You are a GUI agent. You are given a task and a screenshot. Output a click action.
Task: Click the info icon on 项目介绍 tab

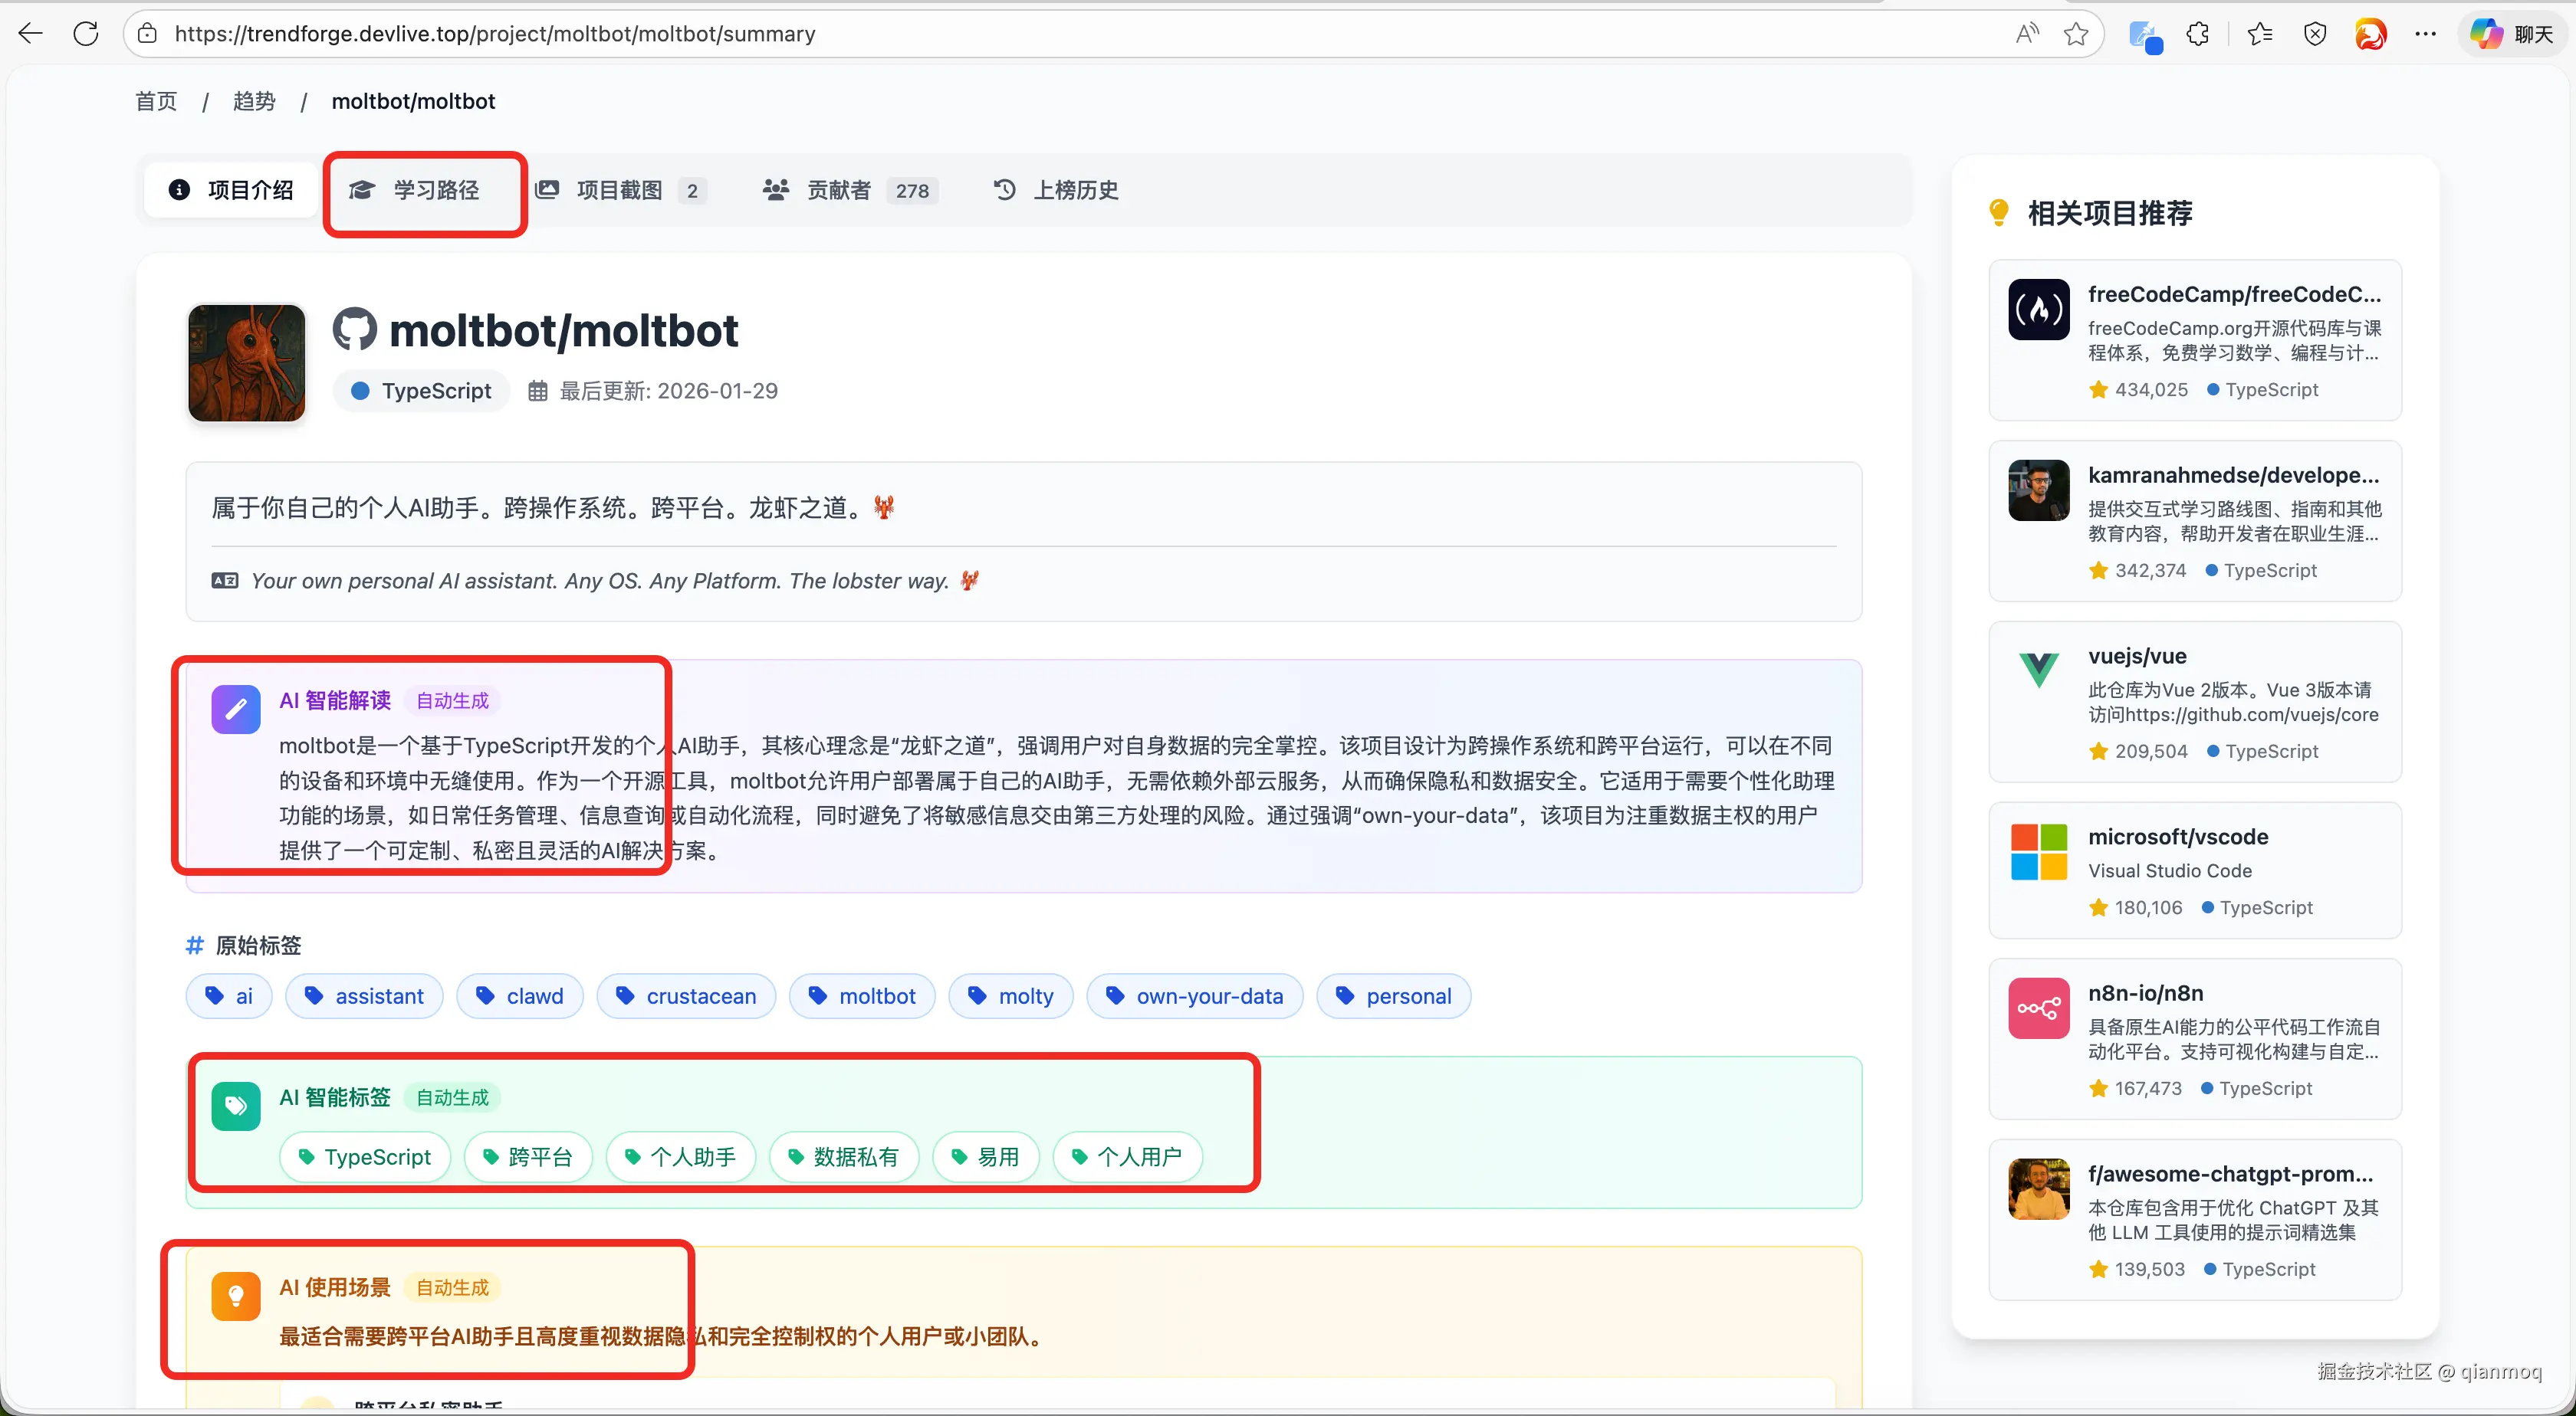click(179, 190)
